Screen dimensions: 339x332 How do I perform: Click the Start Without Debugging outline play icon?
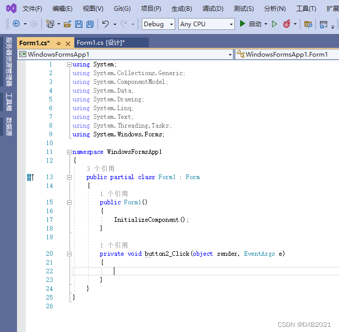[x=275, y=24]
